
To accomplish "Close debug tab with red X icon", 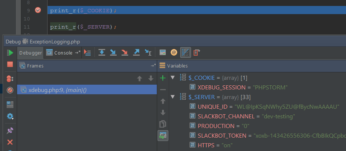I will (10, 142).
